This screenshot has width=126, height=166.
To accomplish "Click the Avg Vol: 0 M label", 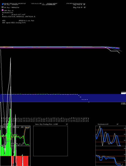I will (79, 5).
